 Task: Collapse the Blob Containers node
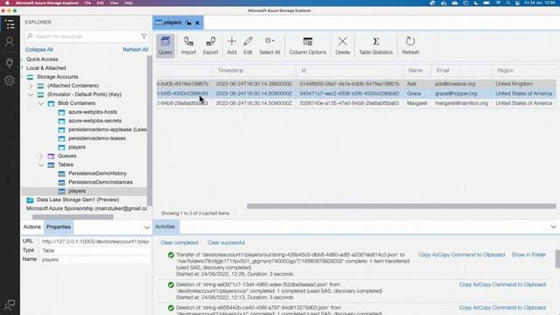[x=41, y=103]
